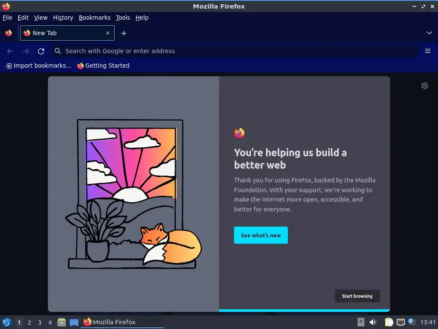Open the removable media eject tray icon
This screenshot has height=329, width=438.
coord(361,322)
